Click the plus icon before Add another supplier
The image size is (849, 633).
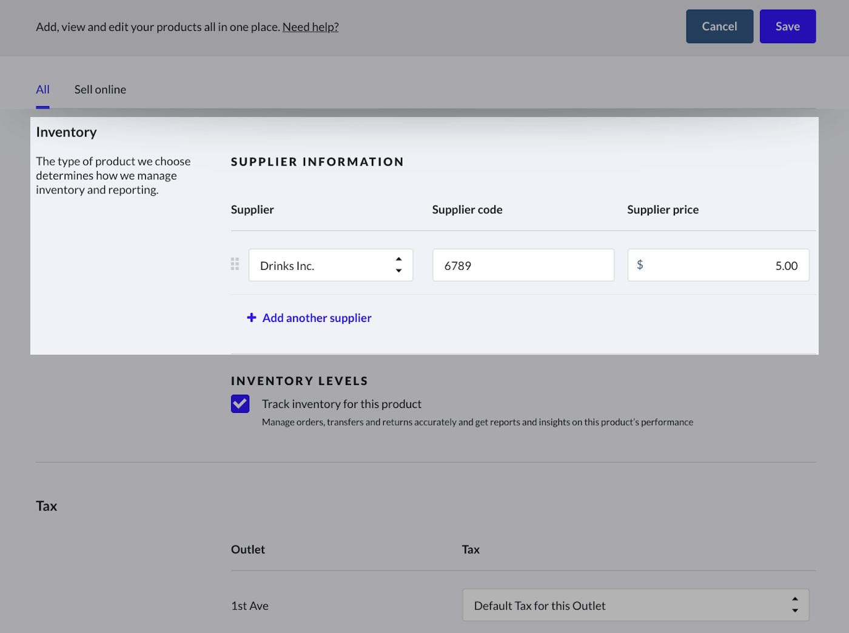(x=252, y=318)
